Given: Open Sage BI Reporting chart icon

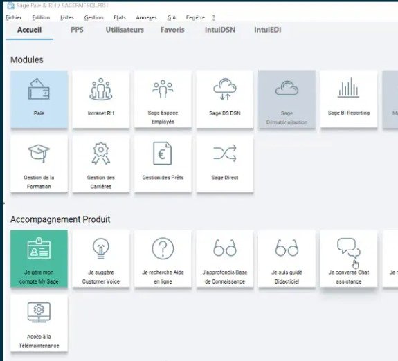Looking at the screenshot, I should pos(348,88).
